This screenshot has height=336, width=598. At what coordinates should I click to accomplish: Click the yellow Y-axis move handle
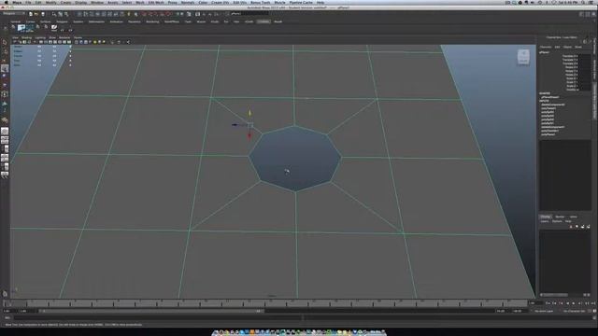(x=249, y=113)
